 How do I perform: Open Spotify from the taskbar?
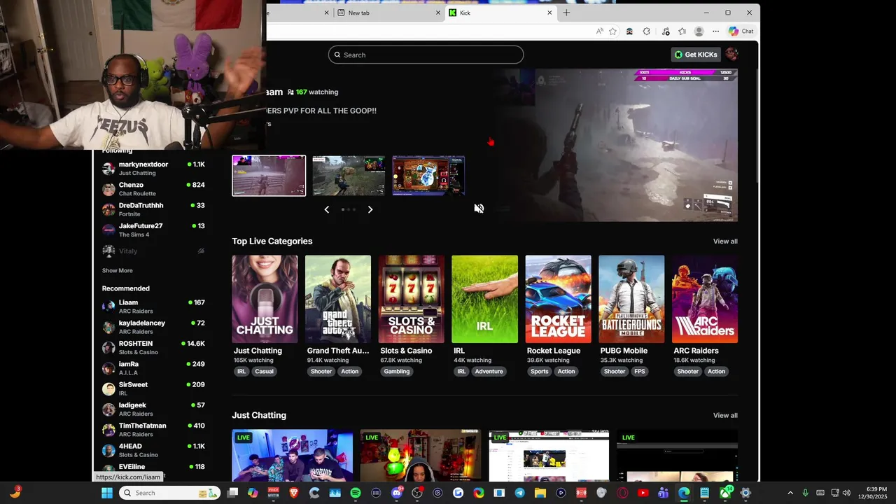[356, 493]
